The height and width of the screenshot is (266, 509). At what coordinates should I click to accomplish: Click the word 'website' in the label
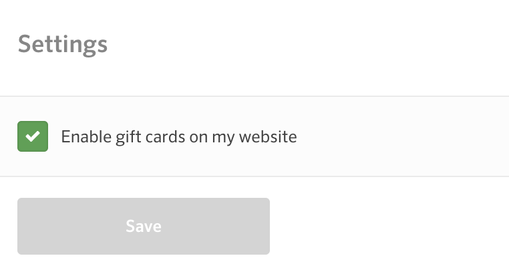(x=268, y=136)
